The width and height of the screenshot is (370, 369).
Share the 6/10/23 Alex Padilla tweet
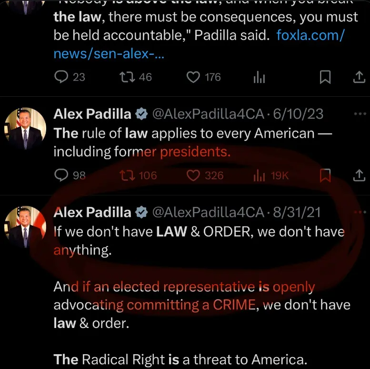tap(358, 175)
